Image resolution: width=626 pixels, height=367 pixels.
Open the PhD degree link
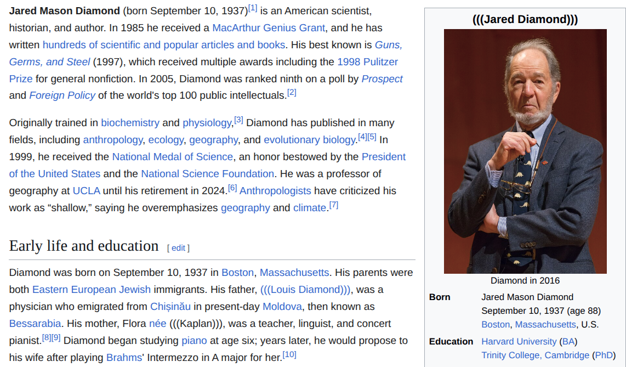click(x=604, y=355)
